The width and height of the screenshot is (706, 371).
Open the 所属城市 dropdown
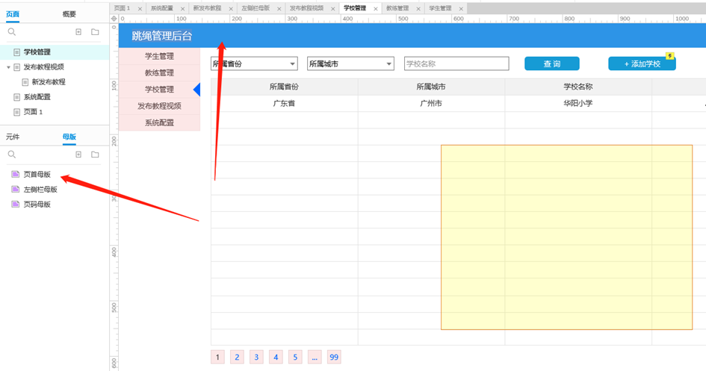(x=350, y=64)
